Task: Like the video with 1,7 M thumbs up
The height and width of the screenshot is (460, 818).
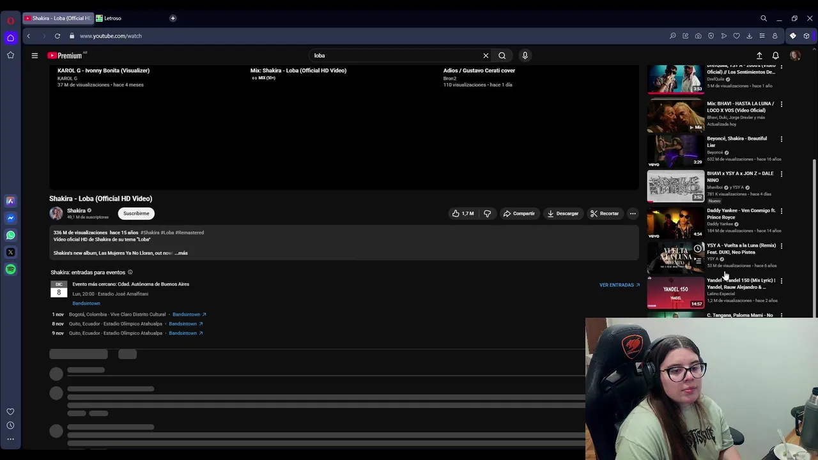Action: (463, 213)
